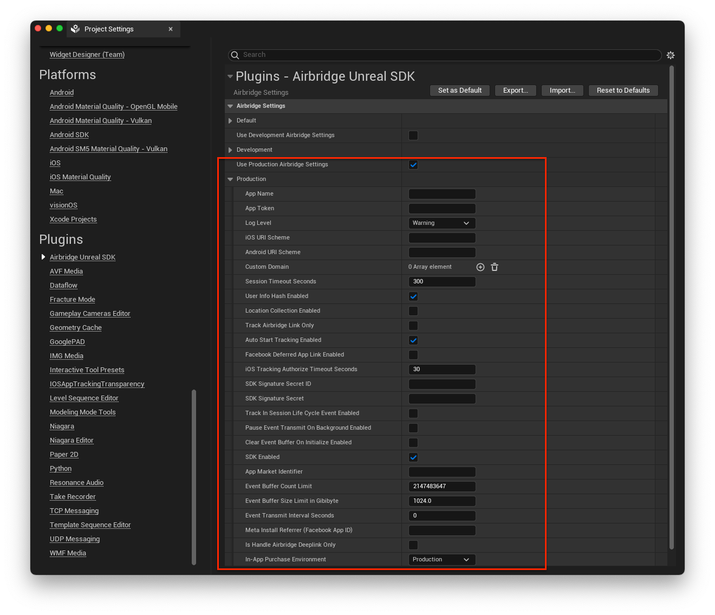Click the SDK Signature Secret ID field
The height and width of the screenshot is (615, 715).
click(x=442, y=384)
